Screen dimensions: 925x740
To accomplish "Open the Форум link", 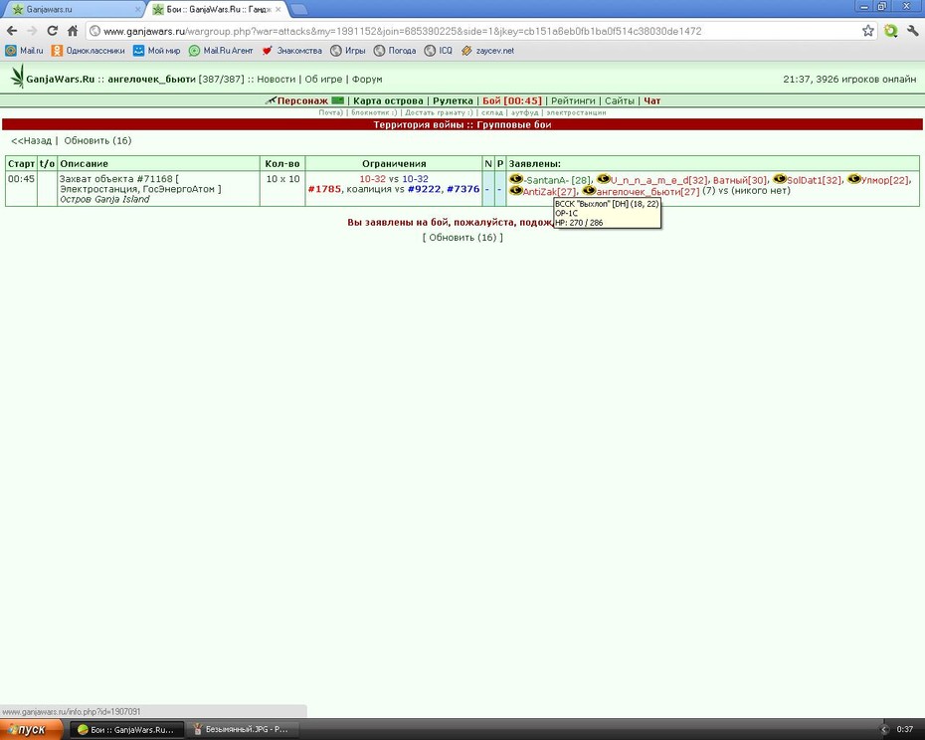I will (x=367, y=80).
